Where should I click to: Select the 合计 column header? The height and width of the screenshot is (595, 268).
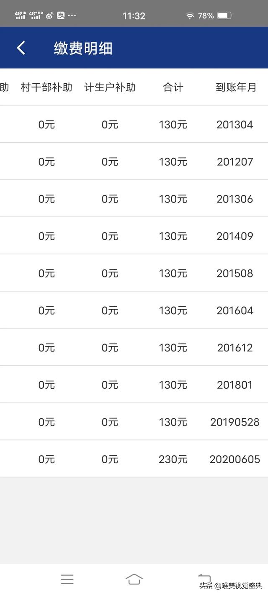click(x=173, y=87)
